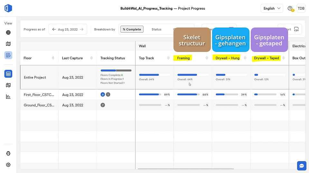Go to previous date with left arrow
309x173 pixels.
pyautogui.click(x=54, y=29)
